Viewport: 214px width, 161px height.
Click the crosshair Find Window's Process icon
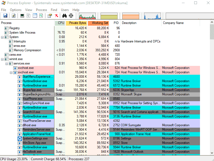pos(71,16)
